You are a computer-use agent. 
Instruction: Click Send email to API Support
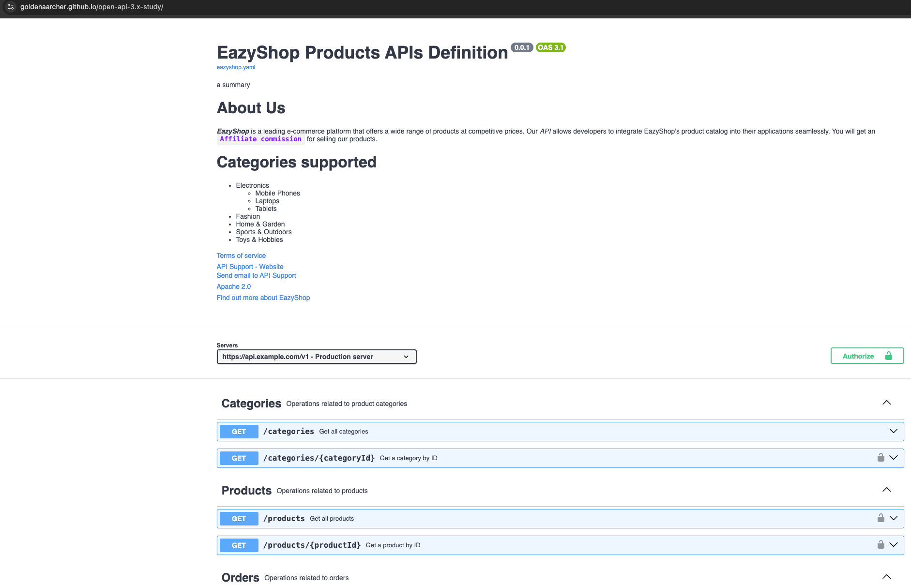256,275
